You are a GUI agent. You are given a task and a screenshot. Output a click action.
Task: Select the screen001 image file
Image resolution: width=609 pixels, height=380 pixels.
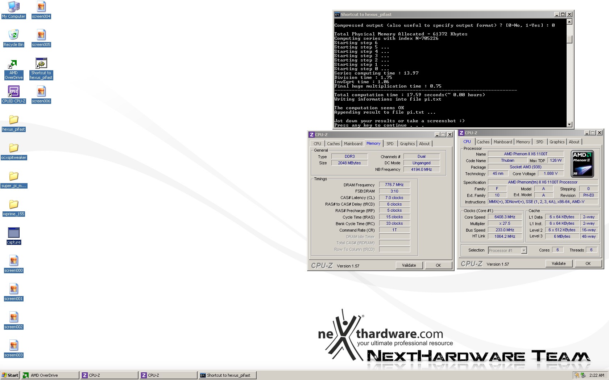coord(13,292)
